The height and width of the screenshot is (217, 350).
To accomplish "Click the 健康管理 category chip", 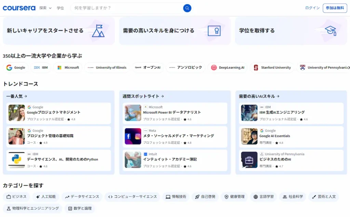I will pyautogui.click(x=234, y=197).
